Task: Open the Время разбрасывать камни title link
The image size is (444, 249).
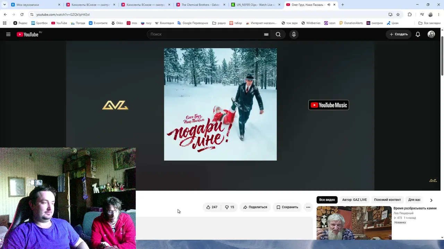Action: click(415, 208)
